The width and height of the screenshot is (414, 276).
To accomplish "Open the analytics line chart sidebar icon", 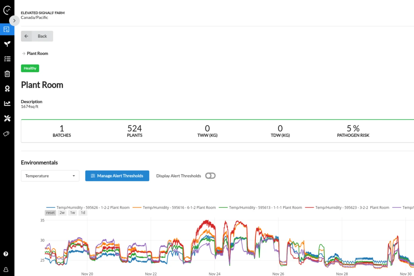I will pos(7,104).
